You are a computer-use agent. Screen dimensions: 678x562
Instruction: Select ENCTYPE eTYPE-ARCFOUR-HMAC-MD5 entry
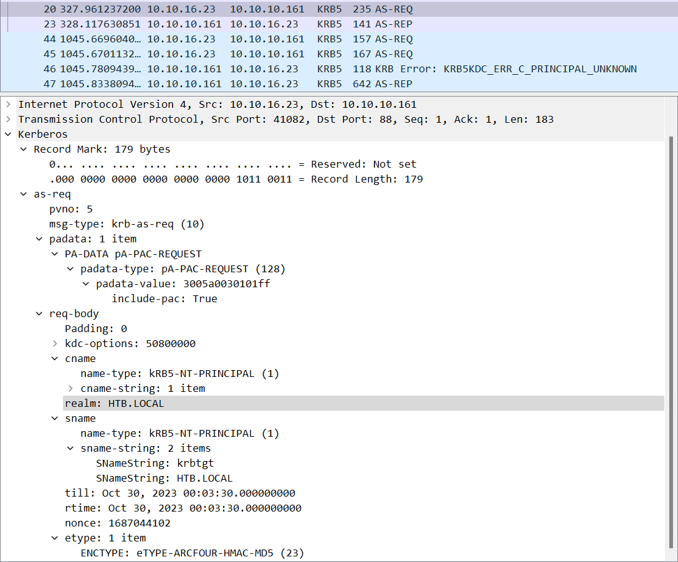192,553
